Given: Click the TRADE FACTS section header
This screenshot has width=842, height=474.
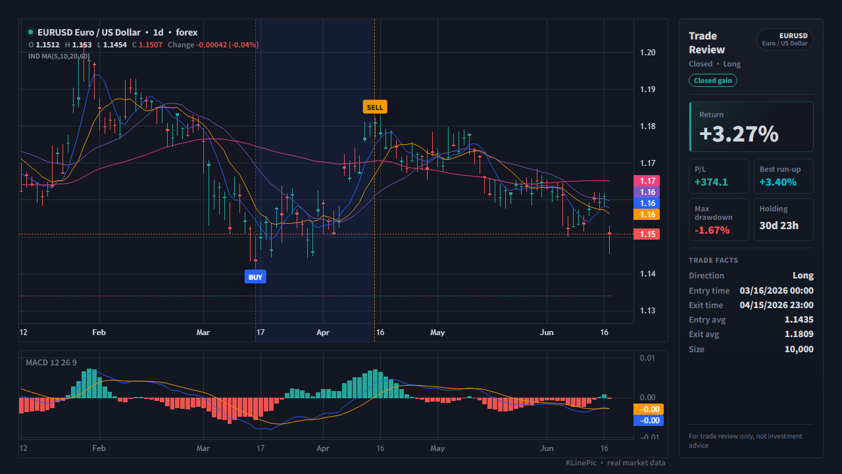Looking at the screenshot, I should pyautogui.click(x=713, y=260).
